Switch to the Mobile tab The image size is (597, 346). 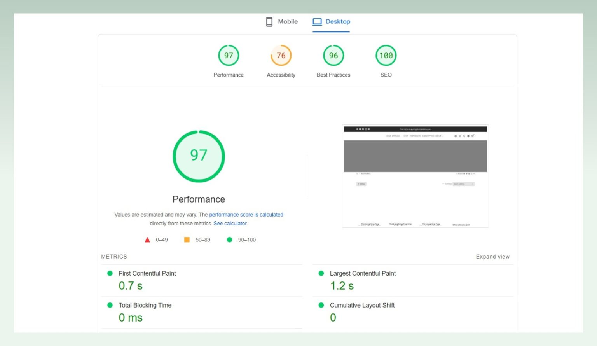coord(282,22)
